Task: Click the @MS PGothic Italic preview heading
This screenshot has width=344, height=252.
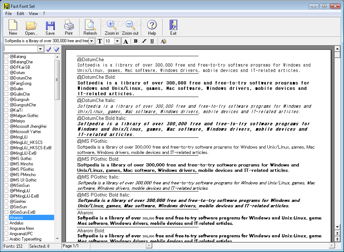Action: tap(98, 177)
